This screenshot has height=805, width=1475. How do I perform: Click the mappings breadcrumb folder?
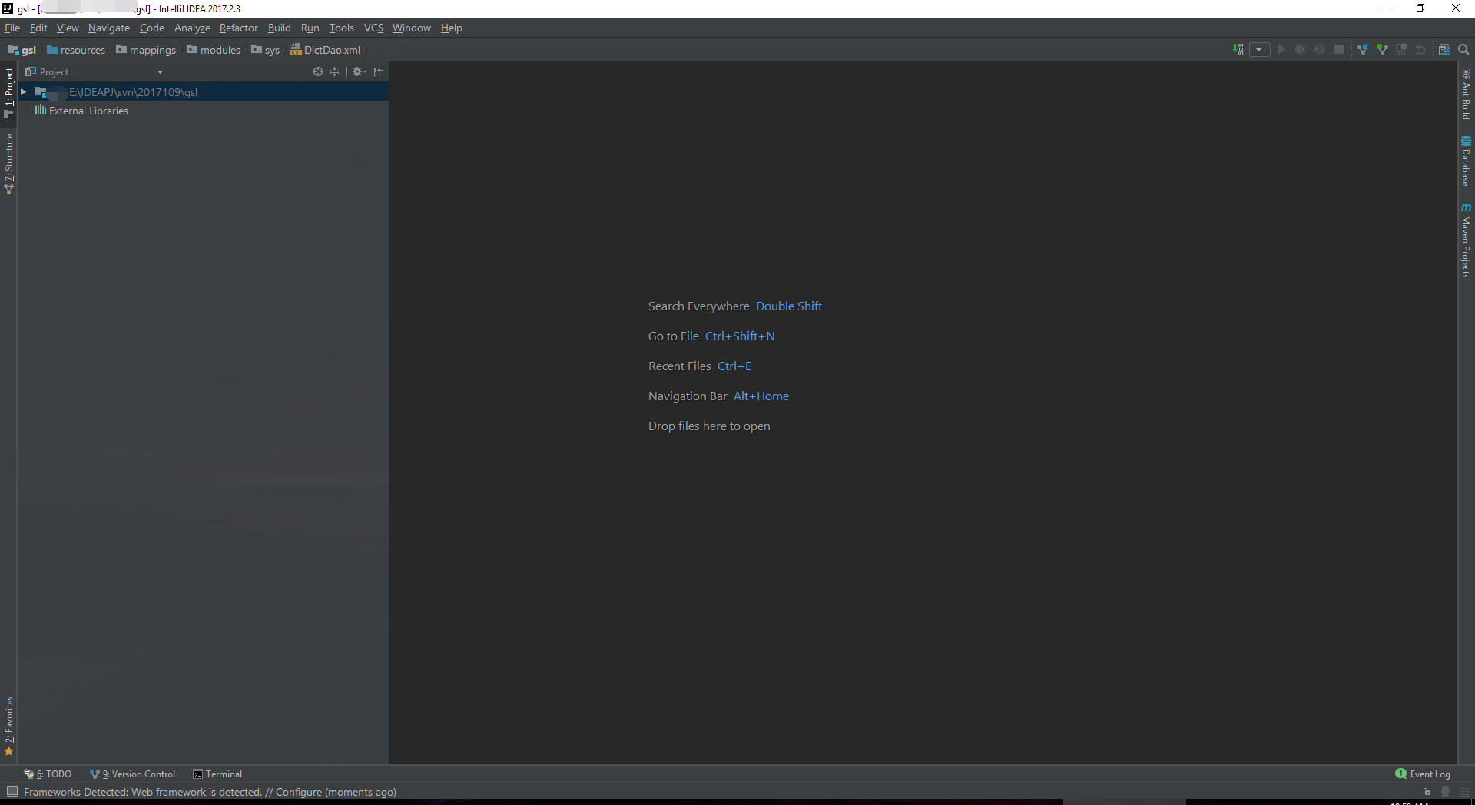click(146, 50)
